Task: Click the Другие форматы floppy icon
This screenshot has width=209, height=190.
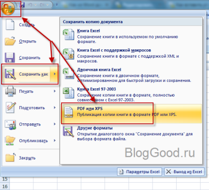Action: tap(68, 132)
